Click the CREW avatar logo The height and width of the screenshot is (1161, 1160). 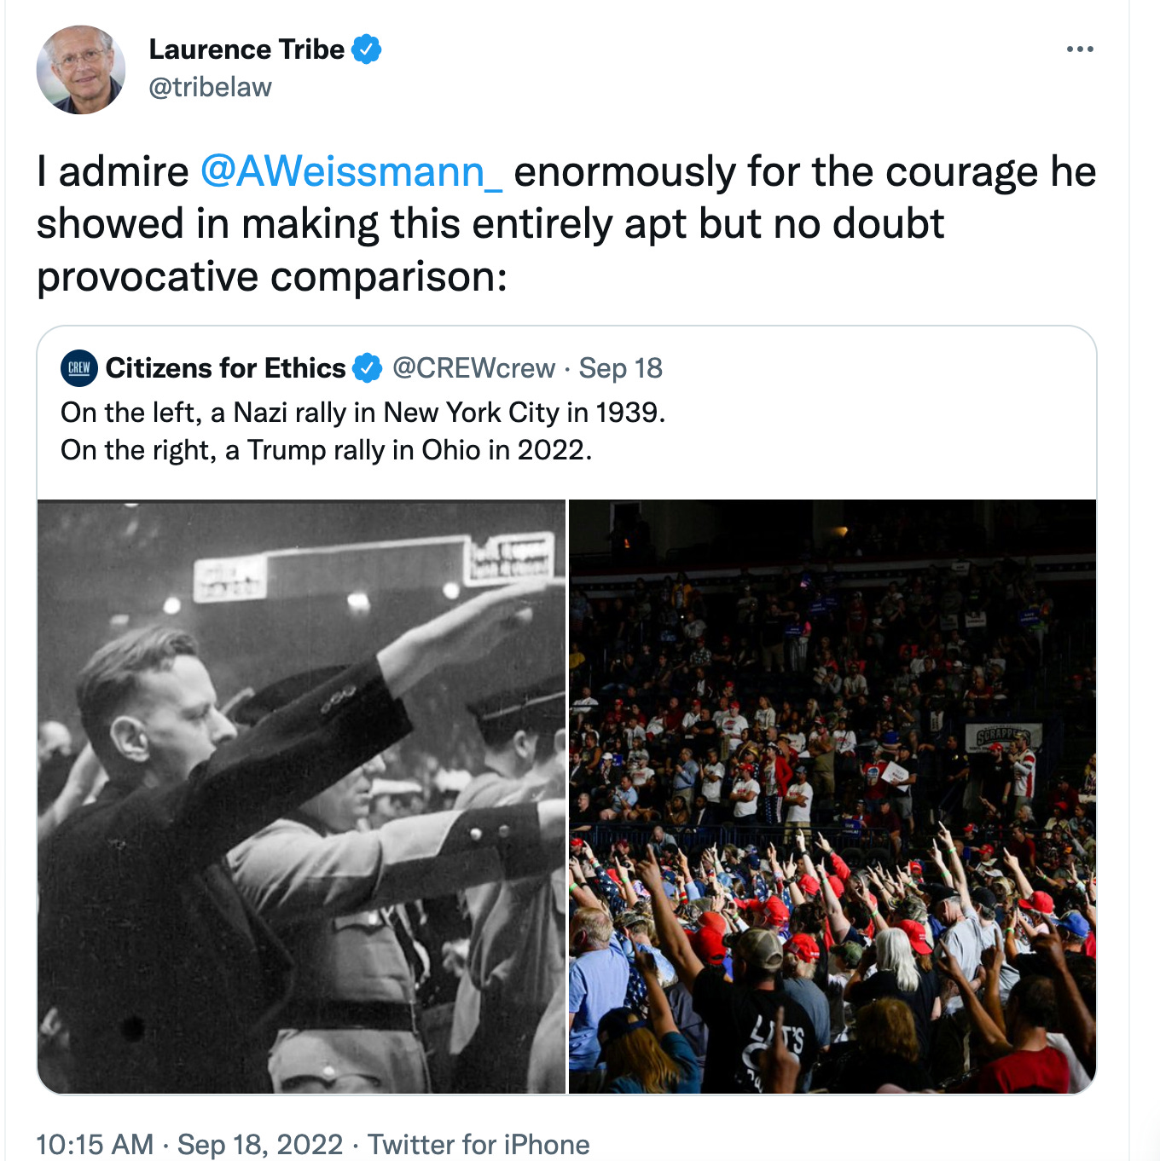79,368
